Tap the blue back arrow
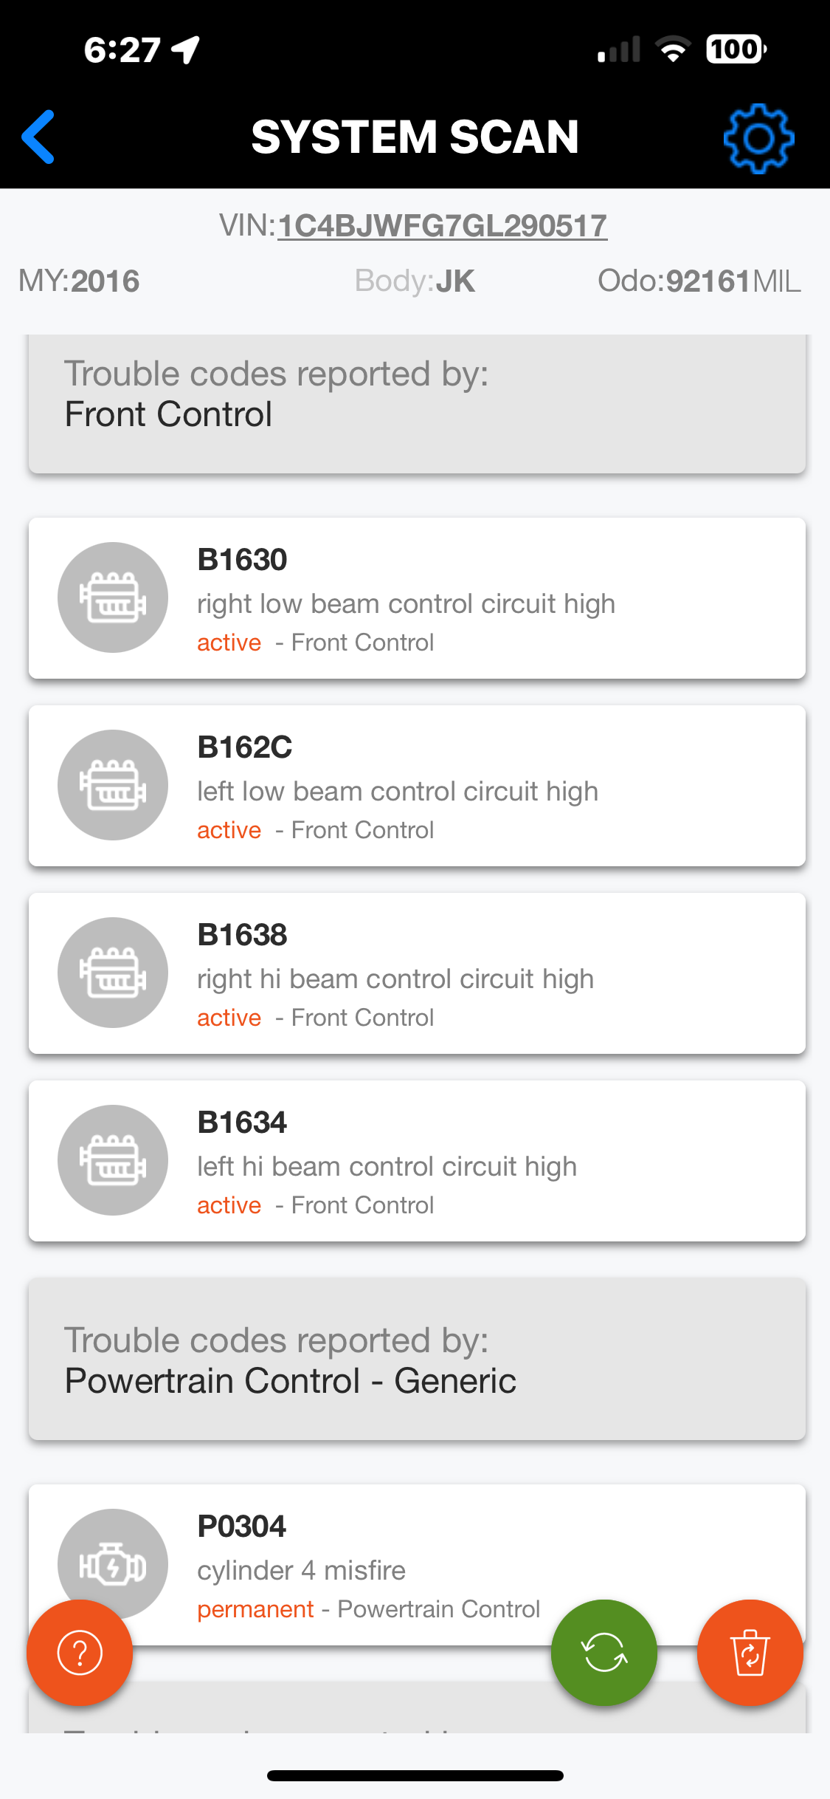The height and width of the screenshot is (1799, 830). click(38, 137)
